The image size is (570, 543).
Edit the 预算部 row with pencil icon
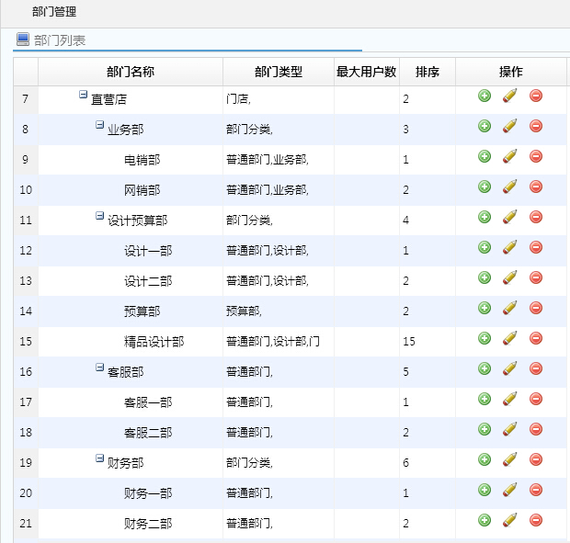509,308
